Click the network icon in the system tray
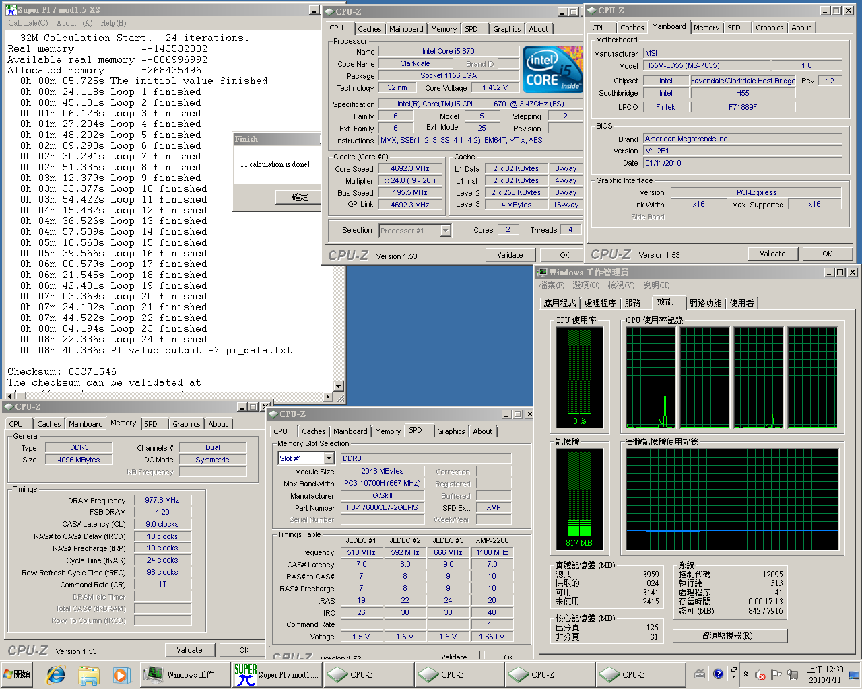Screen dimensions: 862x689 coord(793,675)
